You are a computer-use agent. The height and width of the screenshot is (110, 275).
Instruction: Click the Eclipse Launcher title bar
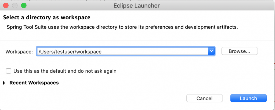point(136,6)
